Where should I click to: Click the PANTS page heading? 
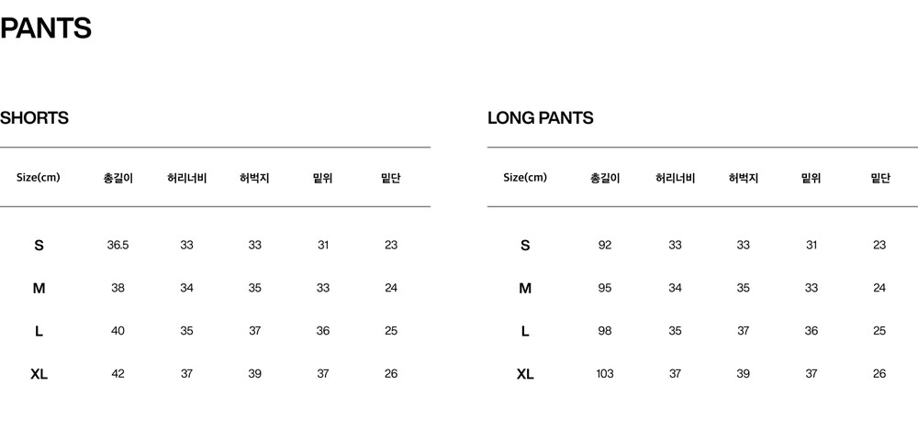pos(46,28)
